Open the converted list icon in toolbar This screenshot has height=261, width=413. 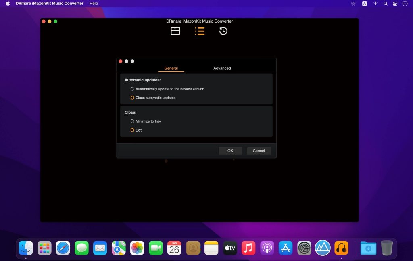coord(200,31)
